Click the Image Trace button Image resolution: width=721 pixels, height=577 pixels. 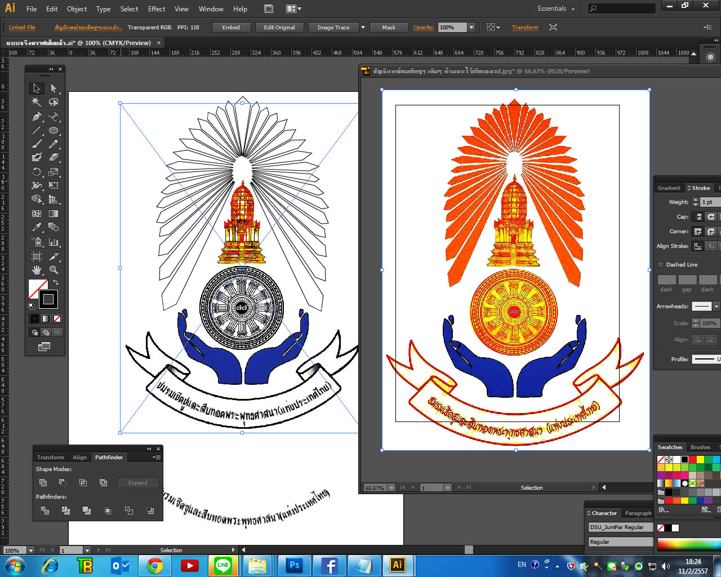tap(333, 27)
